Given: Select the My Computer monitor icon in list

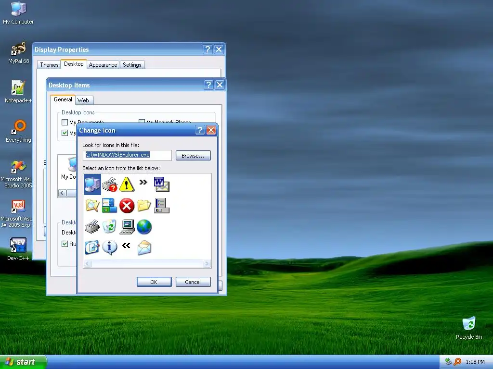Looking at the screenshot, I should pyautogui.click(x=92, y=184).
